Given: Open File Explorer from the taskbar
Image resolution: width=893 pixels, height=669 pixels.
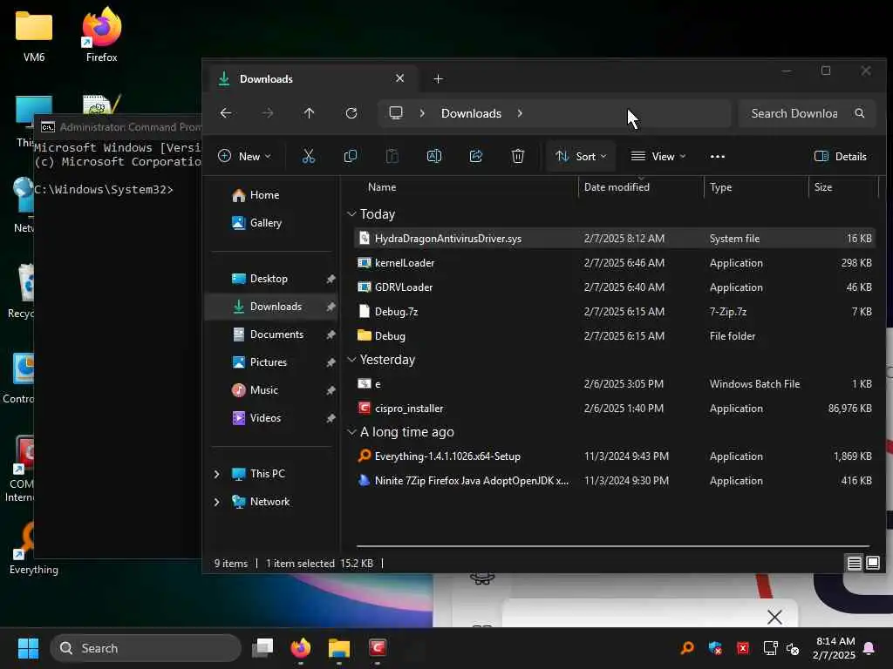Looking at the screenshot, I should point(339,648).
